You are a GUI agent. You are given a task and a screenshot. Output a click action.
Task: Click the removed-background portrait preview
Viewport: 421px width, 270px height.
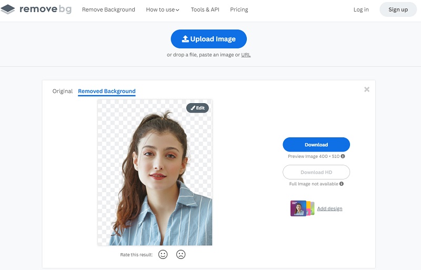coord(155,173)
